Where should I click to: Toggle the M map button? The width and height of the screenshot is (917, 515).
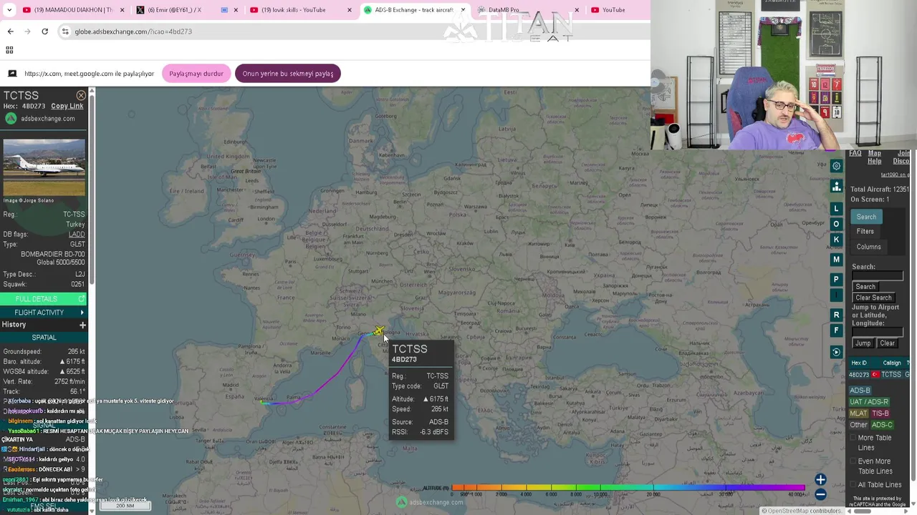(x=836, y=259)
